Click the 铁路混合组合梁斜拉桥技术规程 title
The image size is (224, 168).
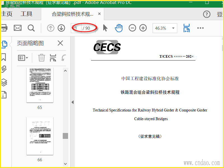[150, 92]
